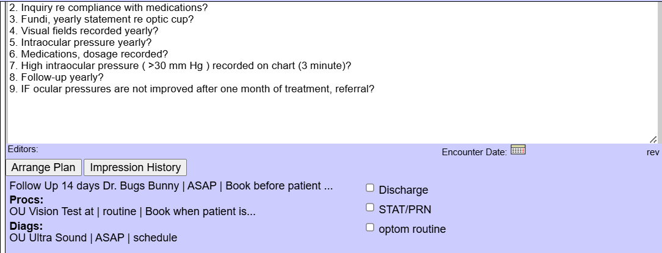Open the Encounter Date calendar icon
The height and width of the screenshot is (253, 662).
point(518,150)
